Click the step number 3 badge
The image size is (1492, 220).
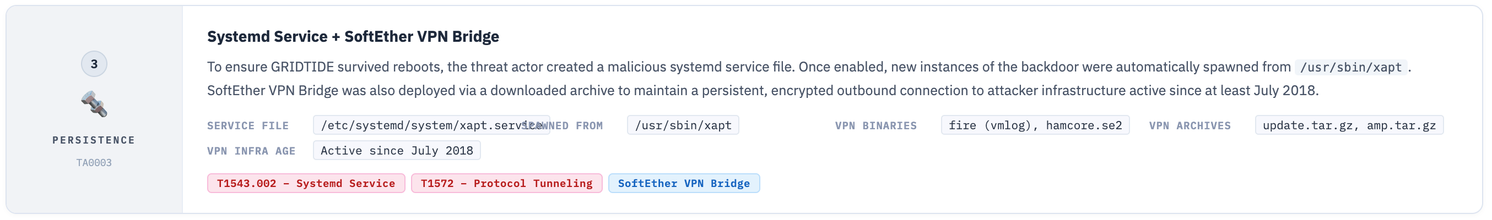[x=94, y=64]
